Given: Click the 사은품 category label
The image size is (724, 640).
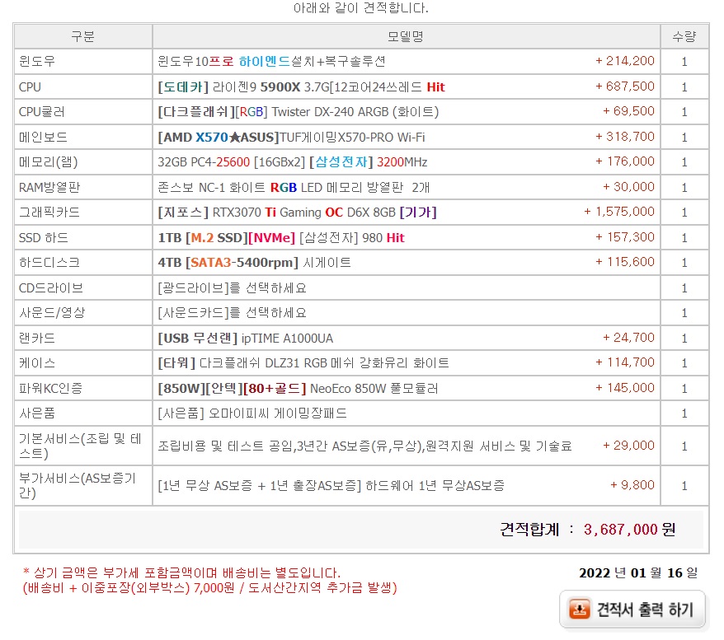Looking at the screenshot, I should click(x=37, y=413).
